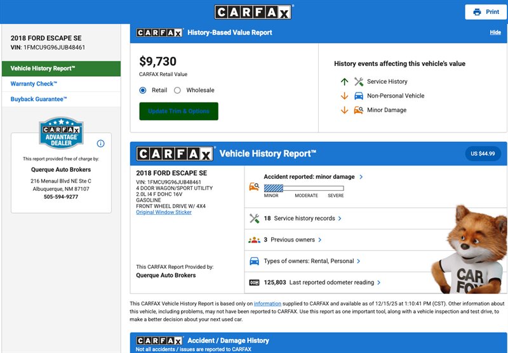508x353 pixels.
Task: Click the accident car icon in report summary
Action: pos(254,188)
